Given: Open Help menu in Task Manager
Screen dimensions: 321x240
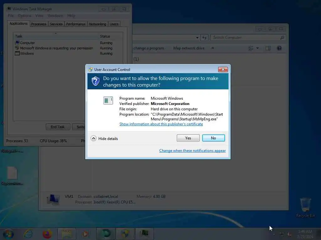Looking at the screenshot, I should click(71, 16).
